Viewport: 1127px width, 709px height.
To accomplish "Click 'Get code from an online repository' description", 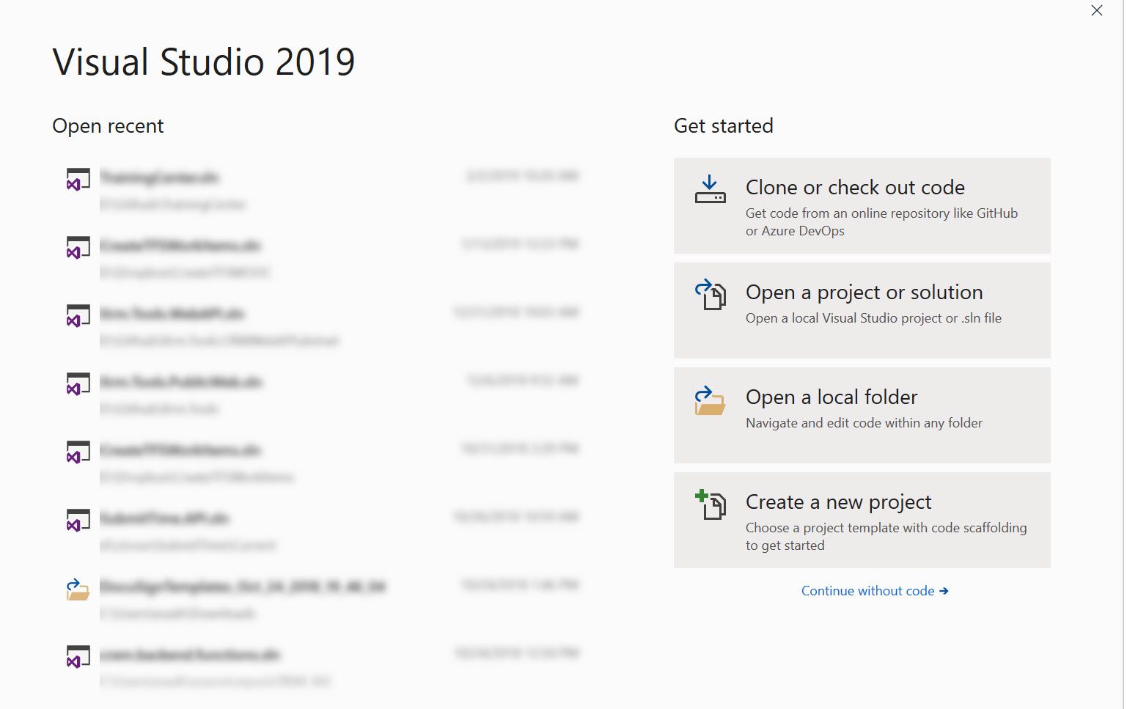I will (881, 222).
